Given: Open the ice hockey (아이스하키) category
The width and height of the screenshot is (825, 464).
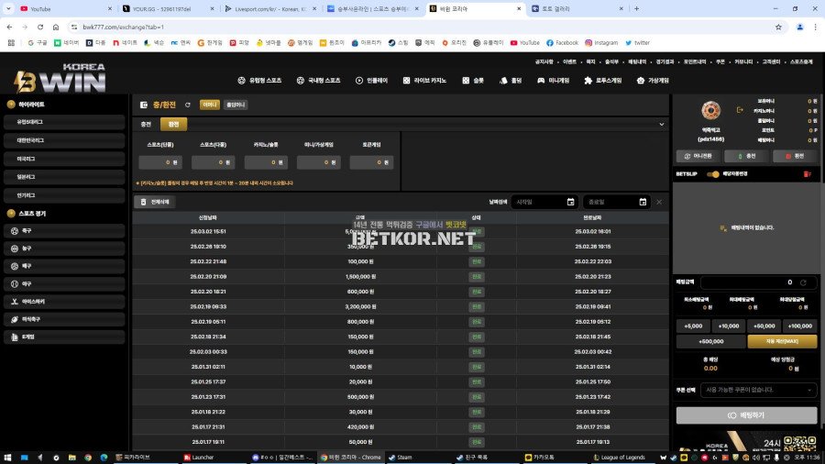Looking at the screenshot, I should point(31,301).
